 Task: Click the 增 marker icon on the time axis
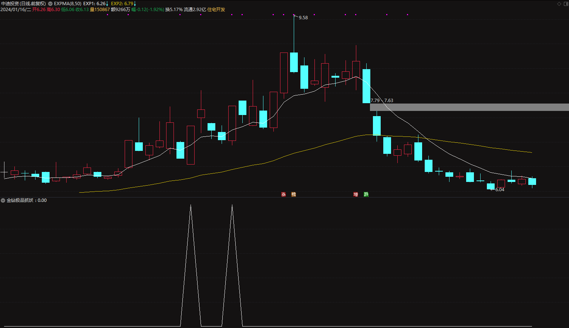[356, 195]
